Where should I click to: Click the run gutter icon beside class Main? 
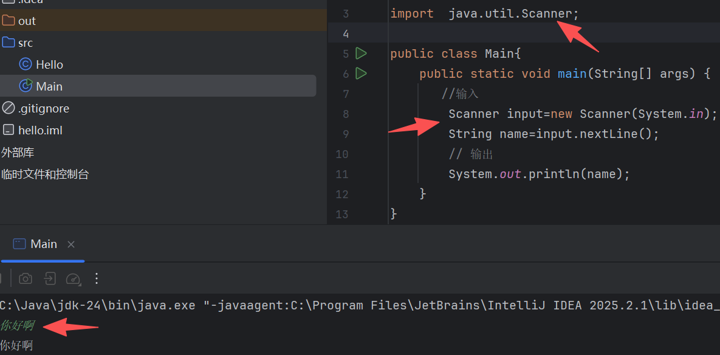[361, 53]
